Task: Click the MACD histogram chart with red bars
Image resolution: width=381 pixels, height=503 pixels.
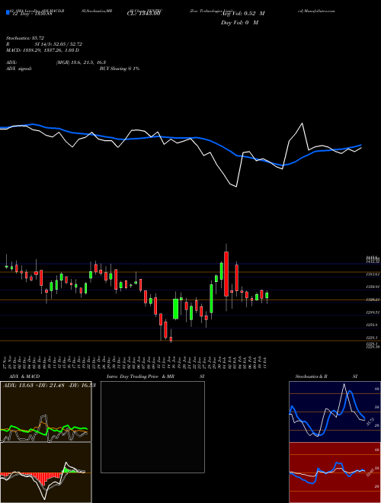Action: click(46, 473)
